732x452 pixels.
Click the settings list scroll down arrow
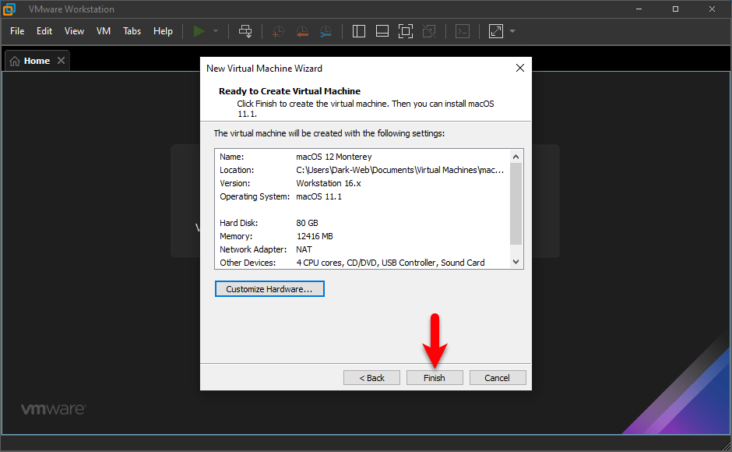(516, 262)
